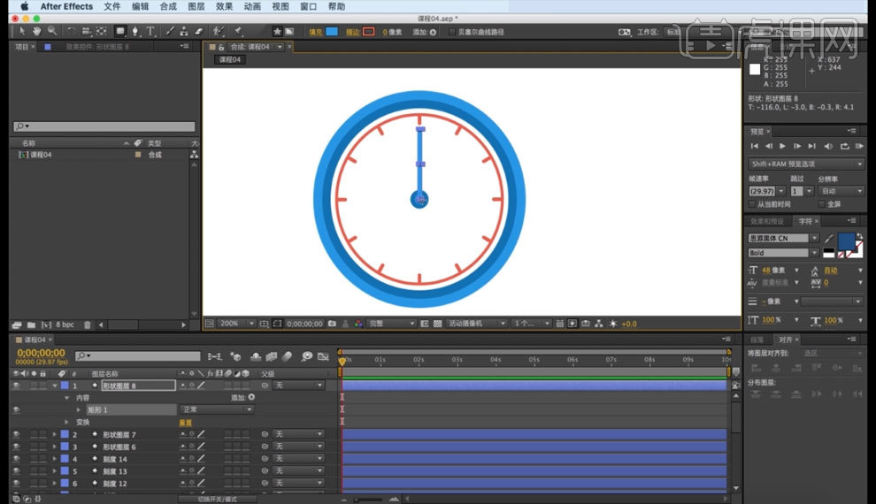Hide layer 形状图层 8 with eye toggle
This screenshot has width=876, height=504.
click(16, 386)
